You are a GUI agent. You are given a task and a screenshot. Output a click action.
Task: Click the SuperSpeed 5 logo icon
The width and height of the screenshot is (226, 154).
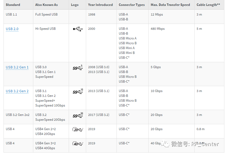78,68
